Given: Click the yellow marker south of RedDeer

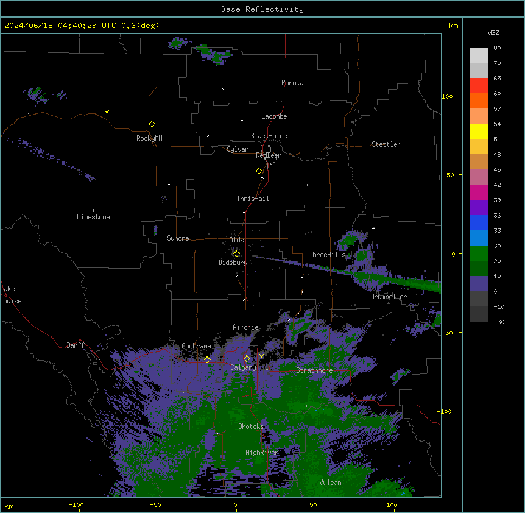Looking at the screenshot, I should [x=259, y=171].
